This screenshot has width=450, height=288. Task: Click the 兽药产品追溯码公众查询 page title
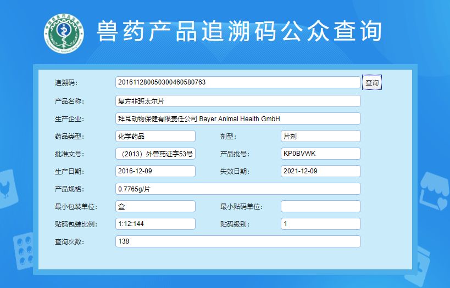(x=239, y=31)
